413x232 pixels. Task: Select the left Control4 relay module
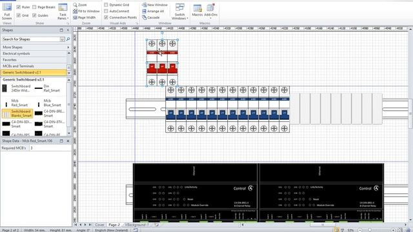tap(195, 193)
